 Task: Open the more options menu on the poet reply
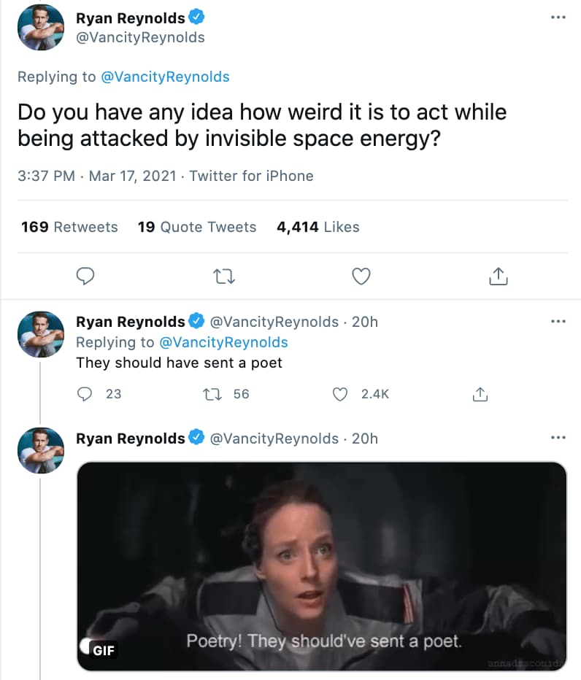click(x=559, y=320)
